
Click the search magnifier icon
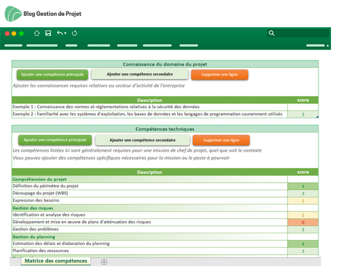tap(271, 33)
